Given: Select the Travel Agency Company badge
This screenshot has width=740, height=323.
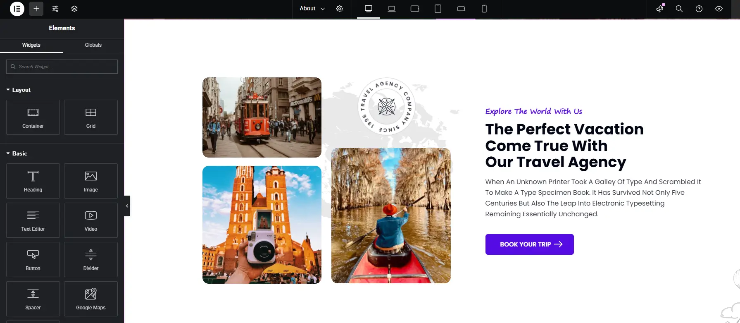Looking at the screenshot, I should coord(387,106).
